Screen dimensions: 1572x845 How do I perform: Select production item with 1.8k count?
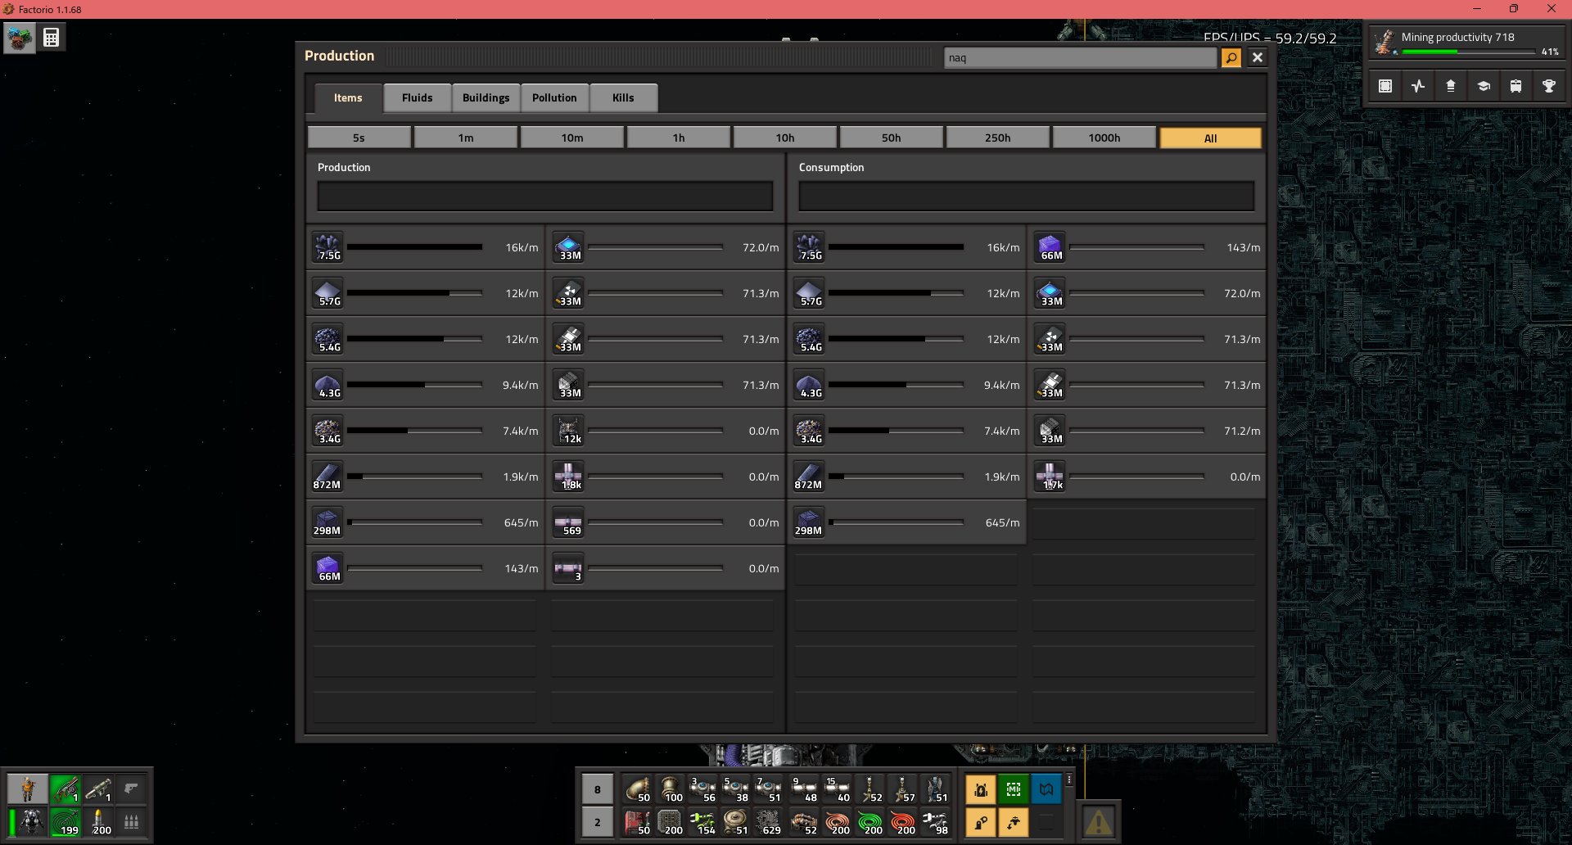[568, 477]
